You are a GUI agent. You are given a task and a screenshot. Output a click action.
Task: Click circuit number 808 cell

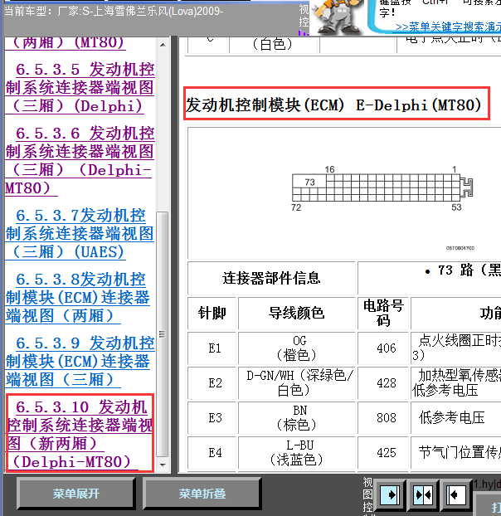[383, 418]
